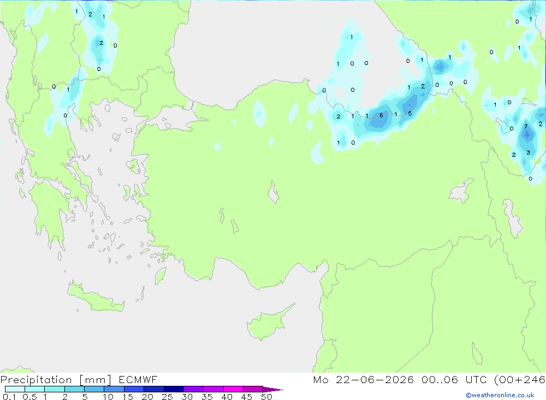Click the legend label '10'
The width and height of the screenshot is (546, 400).
point(108,397)
